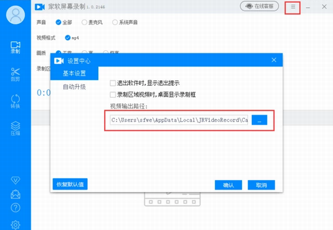Click the 画质 label
The width and height of the screenshot is (333, 230).
(x=41, y=53)
